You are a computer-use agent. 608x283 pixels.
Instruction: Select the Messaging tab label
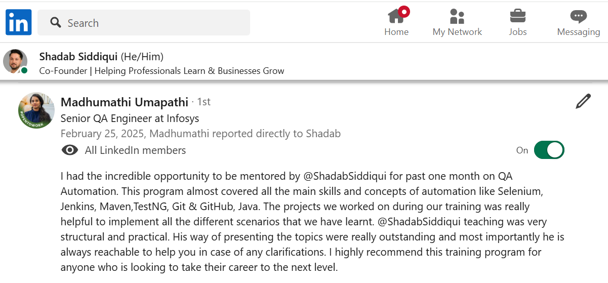pos(578,32)
